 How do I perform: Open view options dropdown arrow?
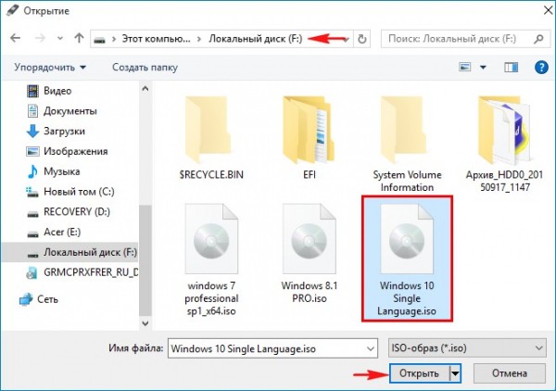click(x=483, y=67)
